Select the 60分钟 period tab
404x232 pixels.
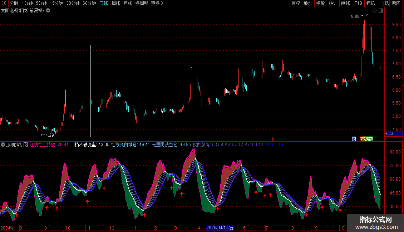point(89,3)
